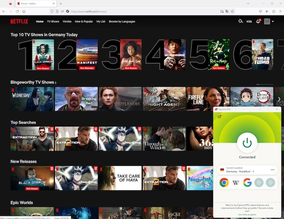Open location options three-dots in ExpressVPN
The image size is (284, 219).
pos(272,170)
